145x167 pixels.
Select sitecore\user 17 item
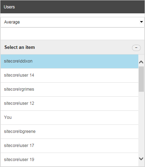pyautogui.click(x=69, y=146)
